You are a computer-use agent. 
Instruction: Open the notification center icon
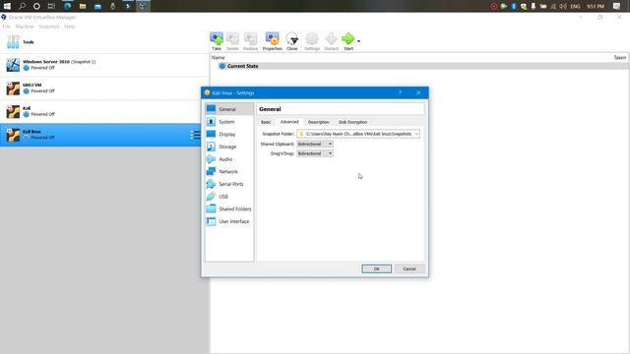(617, 6)
